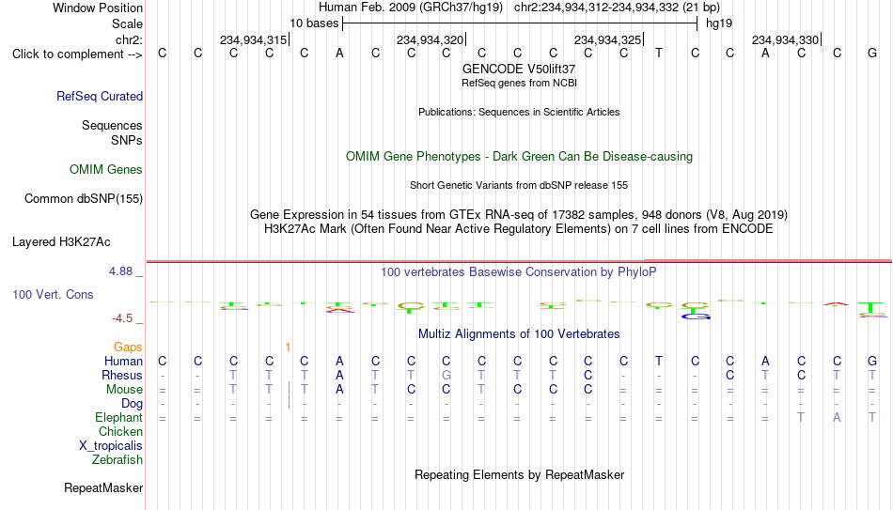Image resolution: width=893 pixels, height=510 pixels.
Task: Click the GTEx Gene Expression track title
Action: coord(519,214)
